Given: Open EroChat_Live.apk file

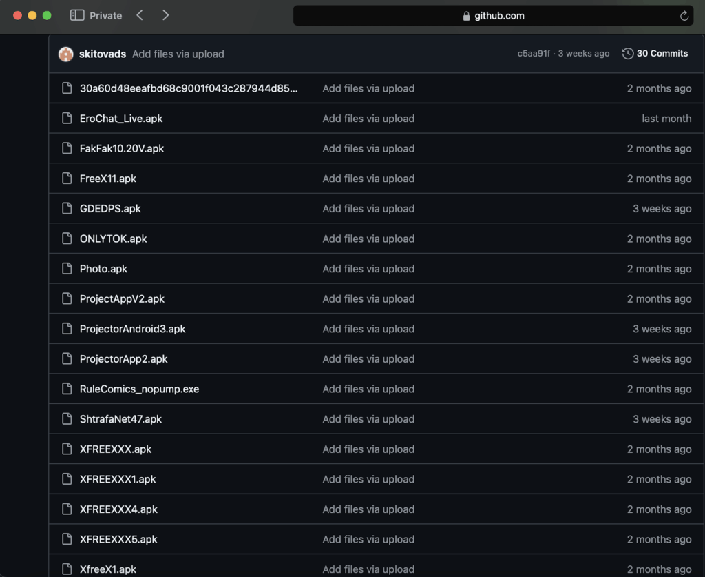Looking at the screenshot, I should coord(121,119).
